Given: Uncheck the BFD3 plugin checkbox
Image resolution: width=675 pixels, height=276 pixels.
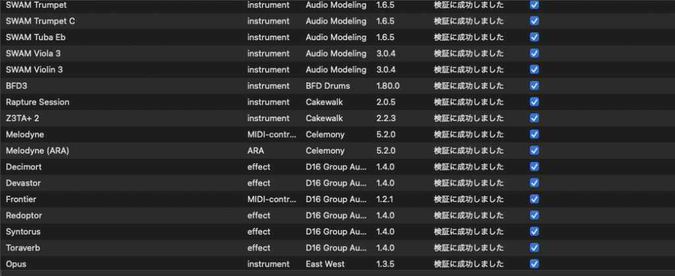Looking at the screenshot, I should 534,86.
